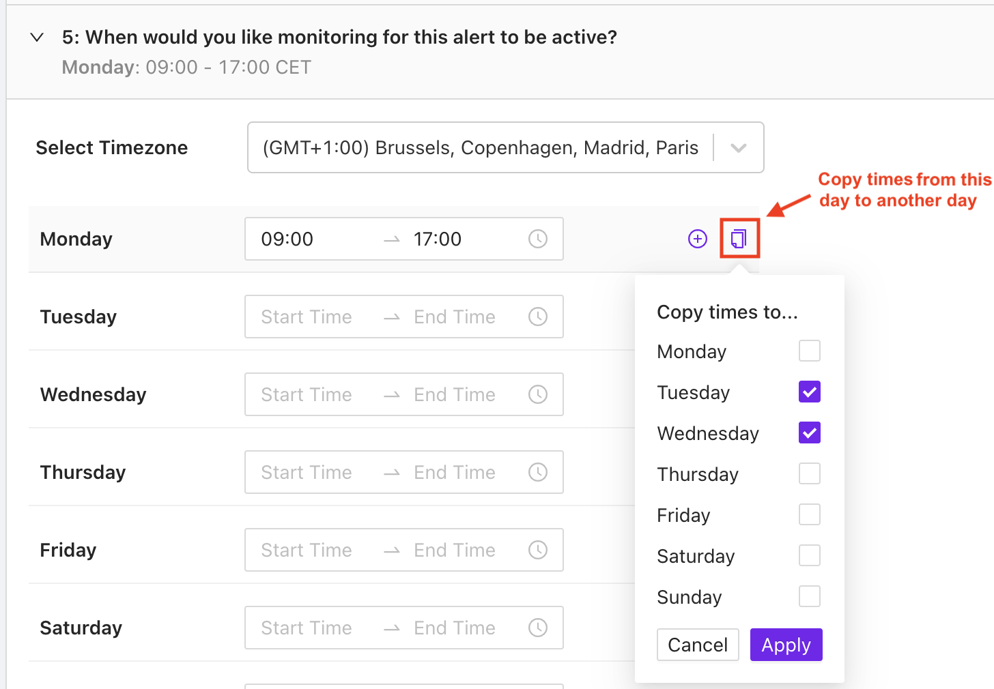Click the add time slot plus icon

pyautogui.click(x=697, y=239)
